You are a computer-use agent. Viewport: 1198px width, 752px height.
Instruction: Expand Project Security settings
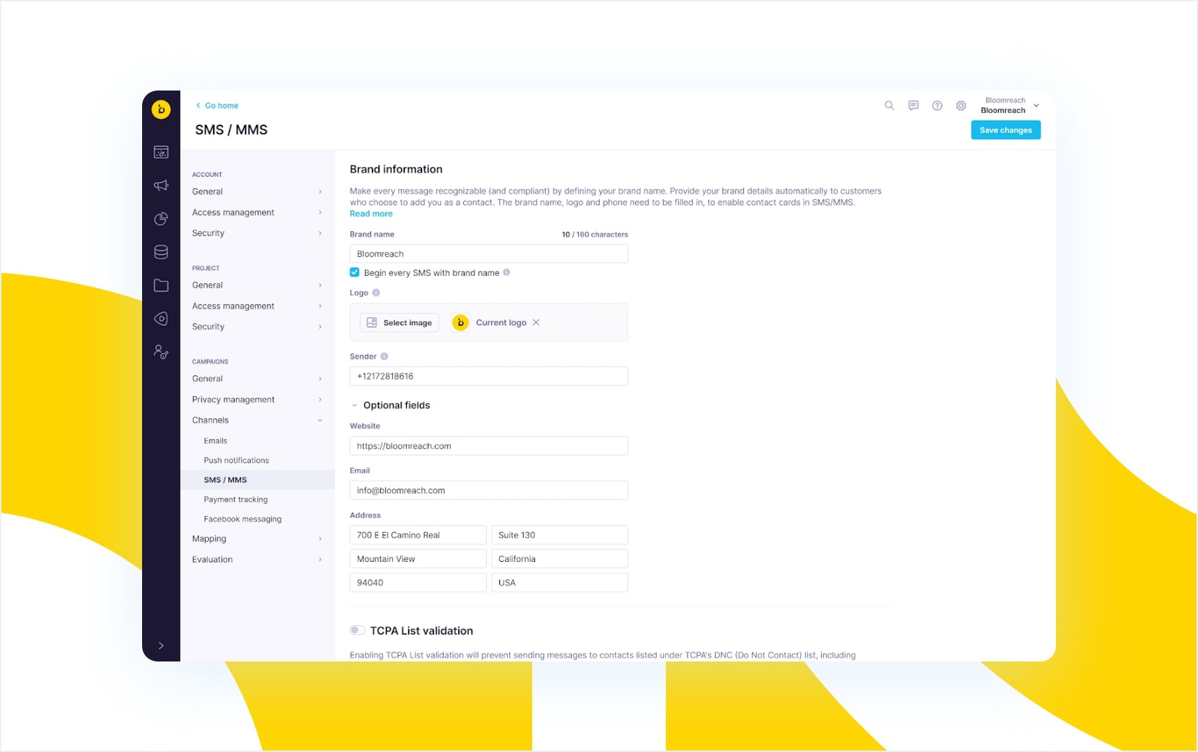coord(258,327)
